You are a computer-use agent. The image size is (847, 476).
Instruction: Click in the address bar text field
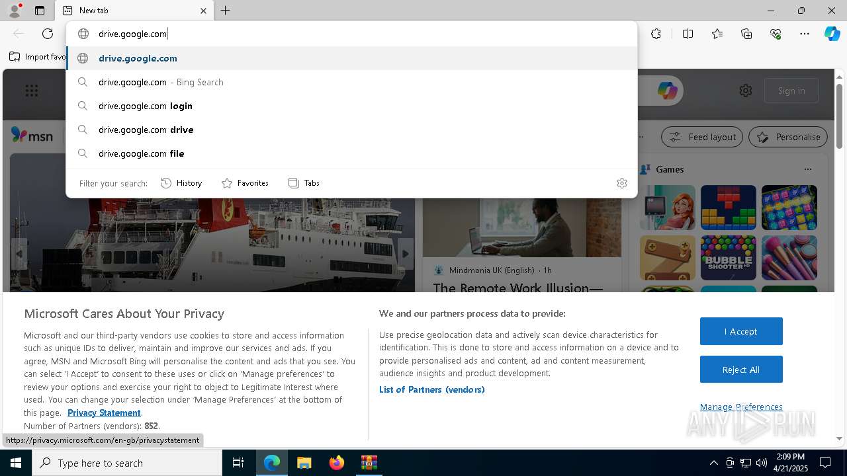tap(351, 34)
